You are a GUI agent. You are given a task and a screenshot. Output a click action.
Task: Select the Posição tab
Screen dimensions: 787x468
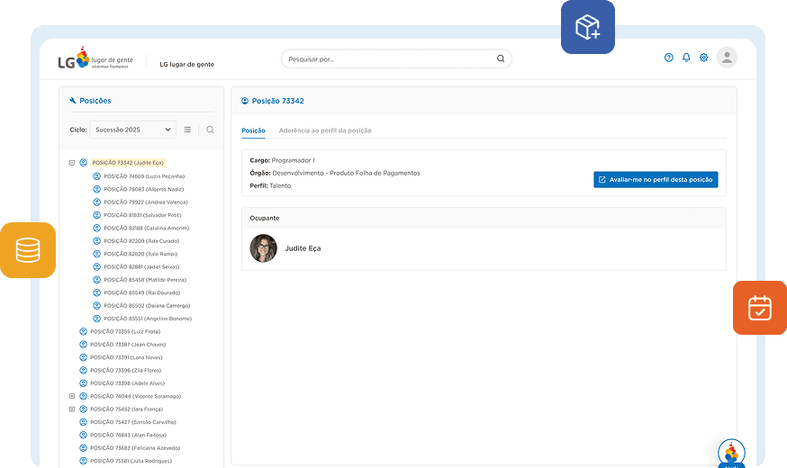[x=253, y=130]
